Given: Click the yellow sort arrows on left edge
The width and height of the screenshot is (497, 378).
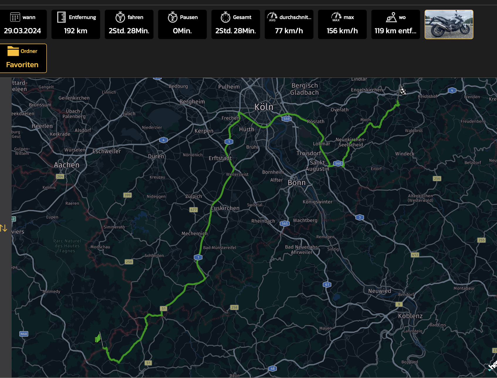Looking at the screenshot, I should click(4, 228).
